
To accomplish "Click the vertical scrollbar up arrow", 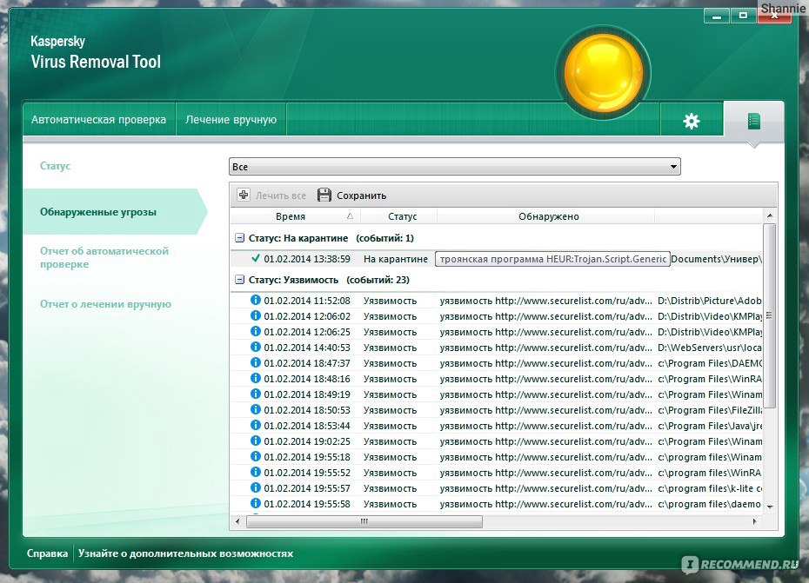I will point(770,215).
